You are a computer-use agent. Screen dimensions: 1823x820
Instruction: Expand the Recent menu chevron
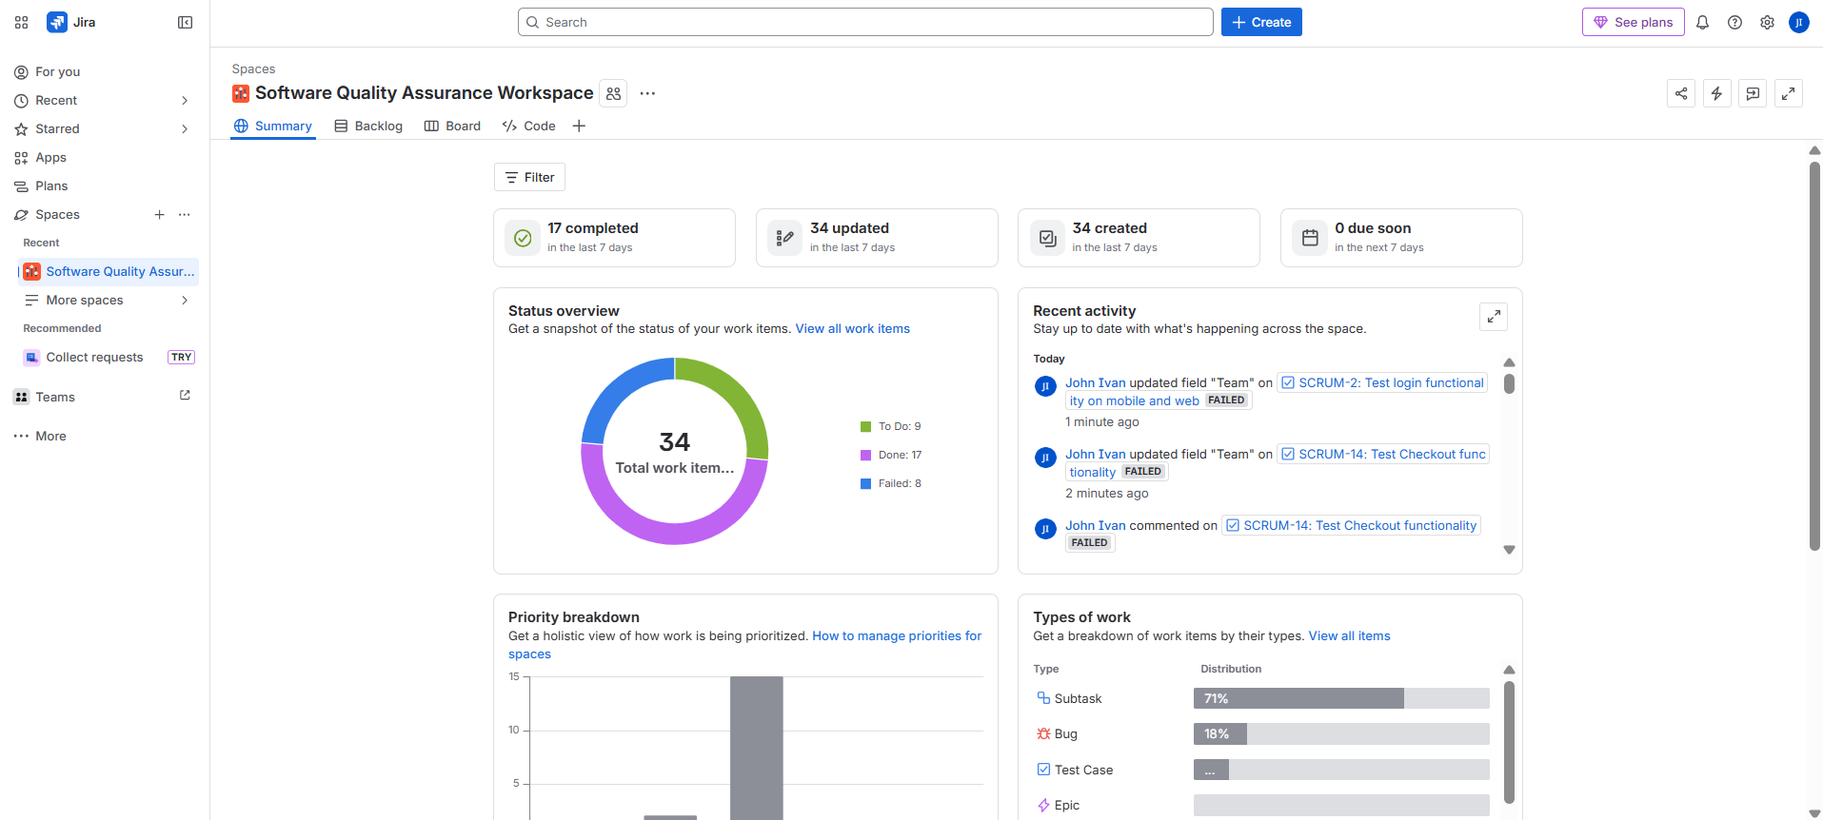click(185, 101)
